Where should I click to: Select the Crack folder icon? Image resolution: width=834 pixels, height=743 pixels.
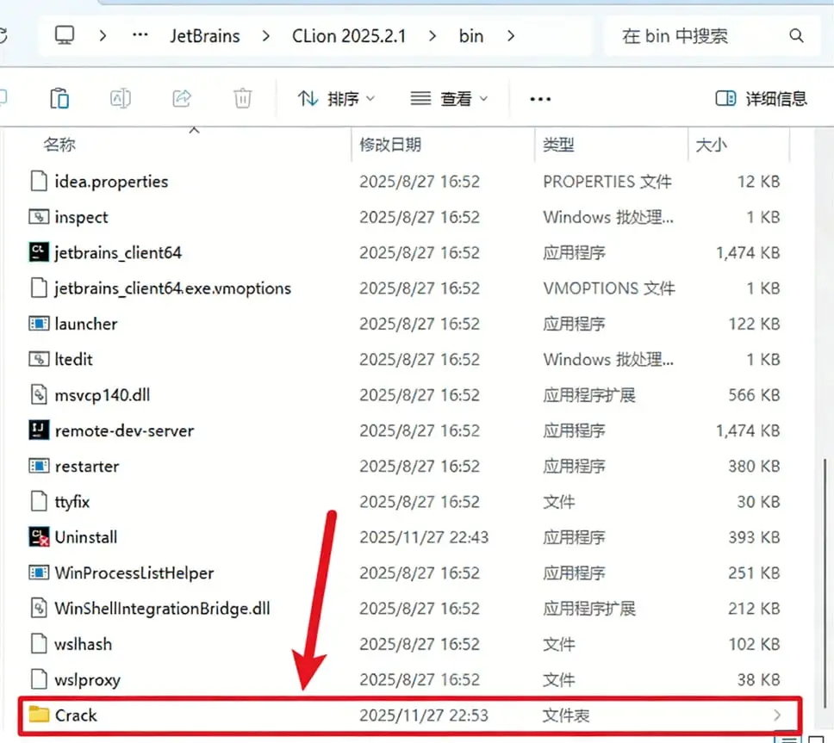click(x=39, y=715)
